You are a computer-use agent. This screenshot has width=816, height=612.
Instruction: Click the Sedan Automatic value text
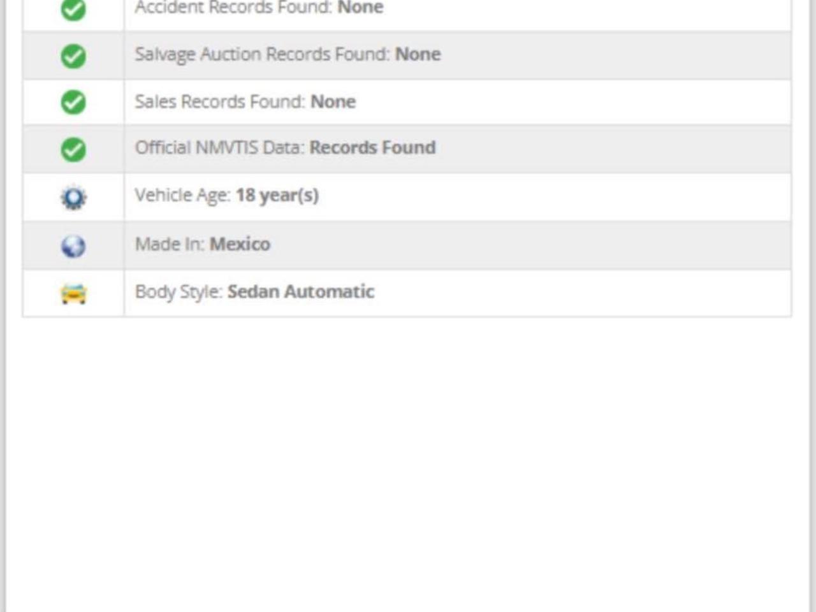point(301,291)
